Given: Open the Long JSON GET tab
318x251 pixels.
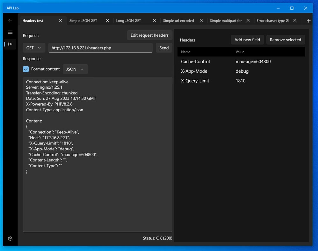Looking at the screenshot, I should click(x=128, y=20).
